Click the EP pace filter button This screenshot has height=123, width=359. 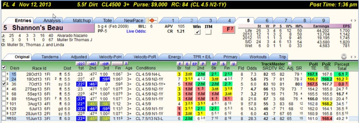click(195, 64)
